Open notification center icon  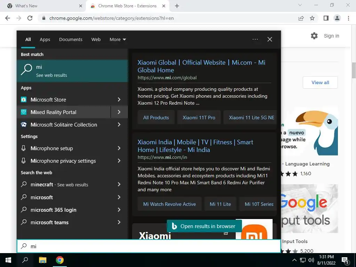(x=345, y=260)
